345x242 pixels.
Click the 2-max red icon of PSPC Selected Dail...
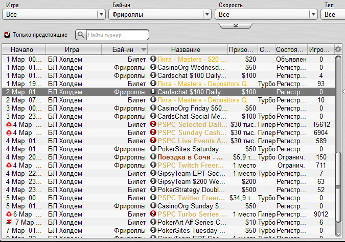click(x=153, y=124)
